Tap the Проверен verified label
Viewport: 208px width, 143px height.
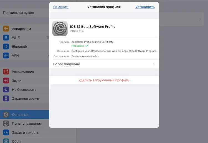pyautogui.click(x=78, y=46)
